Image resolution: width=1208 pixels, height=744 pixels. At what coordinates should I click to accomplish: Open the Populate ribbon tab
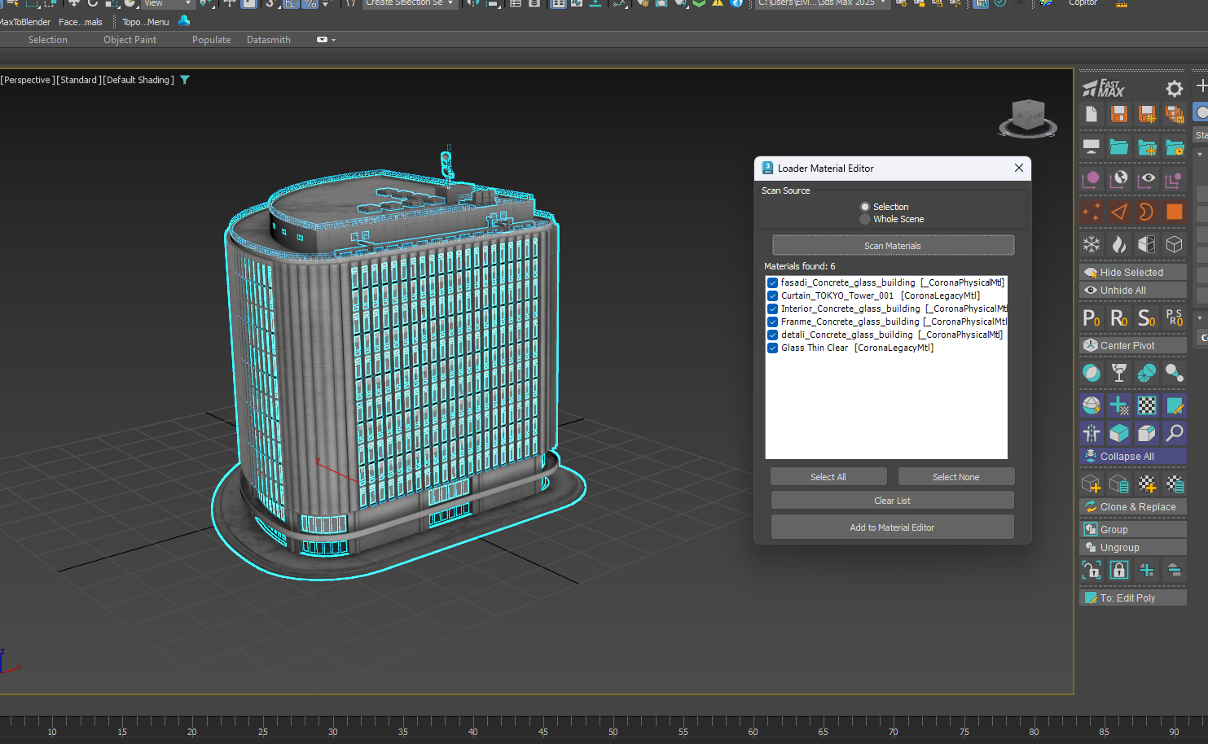point(211,40)
